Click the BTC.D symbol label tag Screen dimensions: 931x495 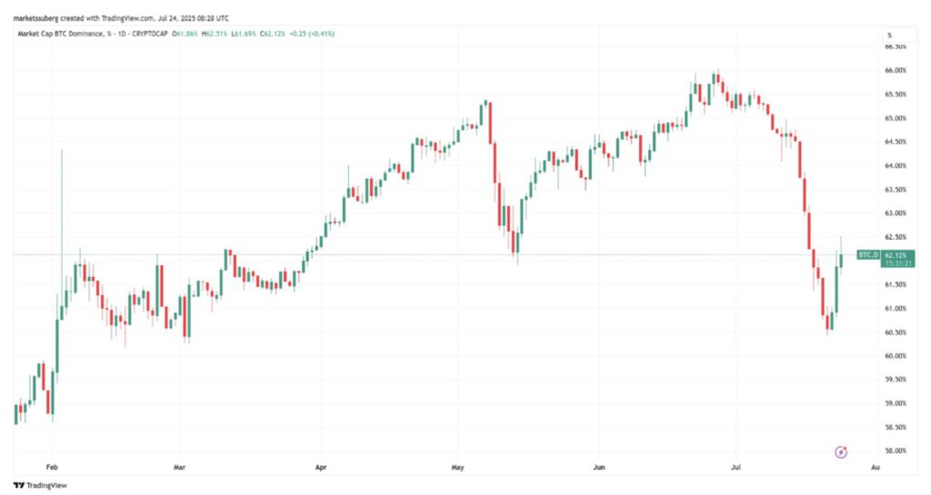click(869, 255)
